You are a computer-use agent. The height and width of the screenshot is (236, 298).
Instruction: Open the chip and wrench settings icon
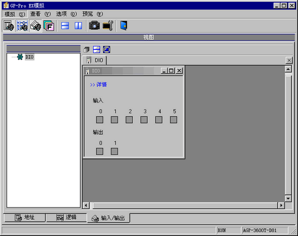[108, 26]
